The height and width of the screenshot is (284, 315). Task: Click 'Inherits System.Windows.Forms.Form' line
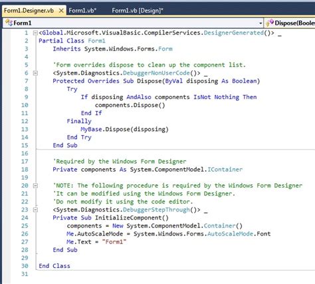pyautogui.click(x=112, y=49)
